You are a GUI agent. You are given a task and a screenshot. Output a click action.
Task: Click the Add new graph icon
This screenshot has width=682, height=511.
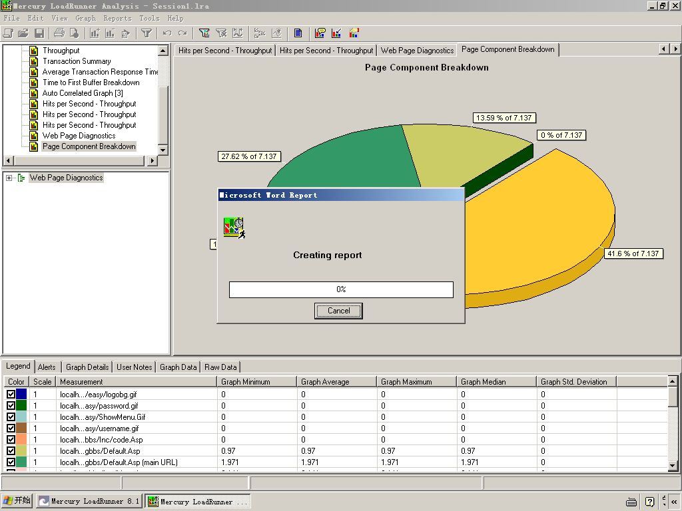pos(95,33)
